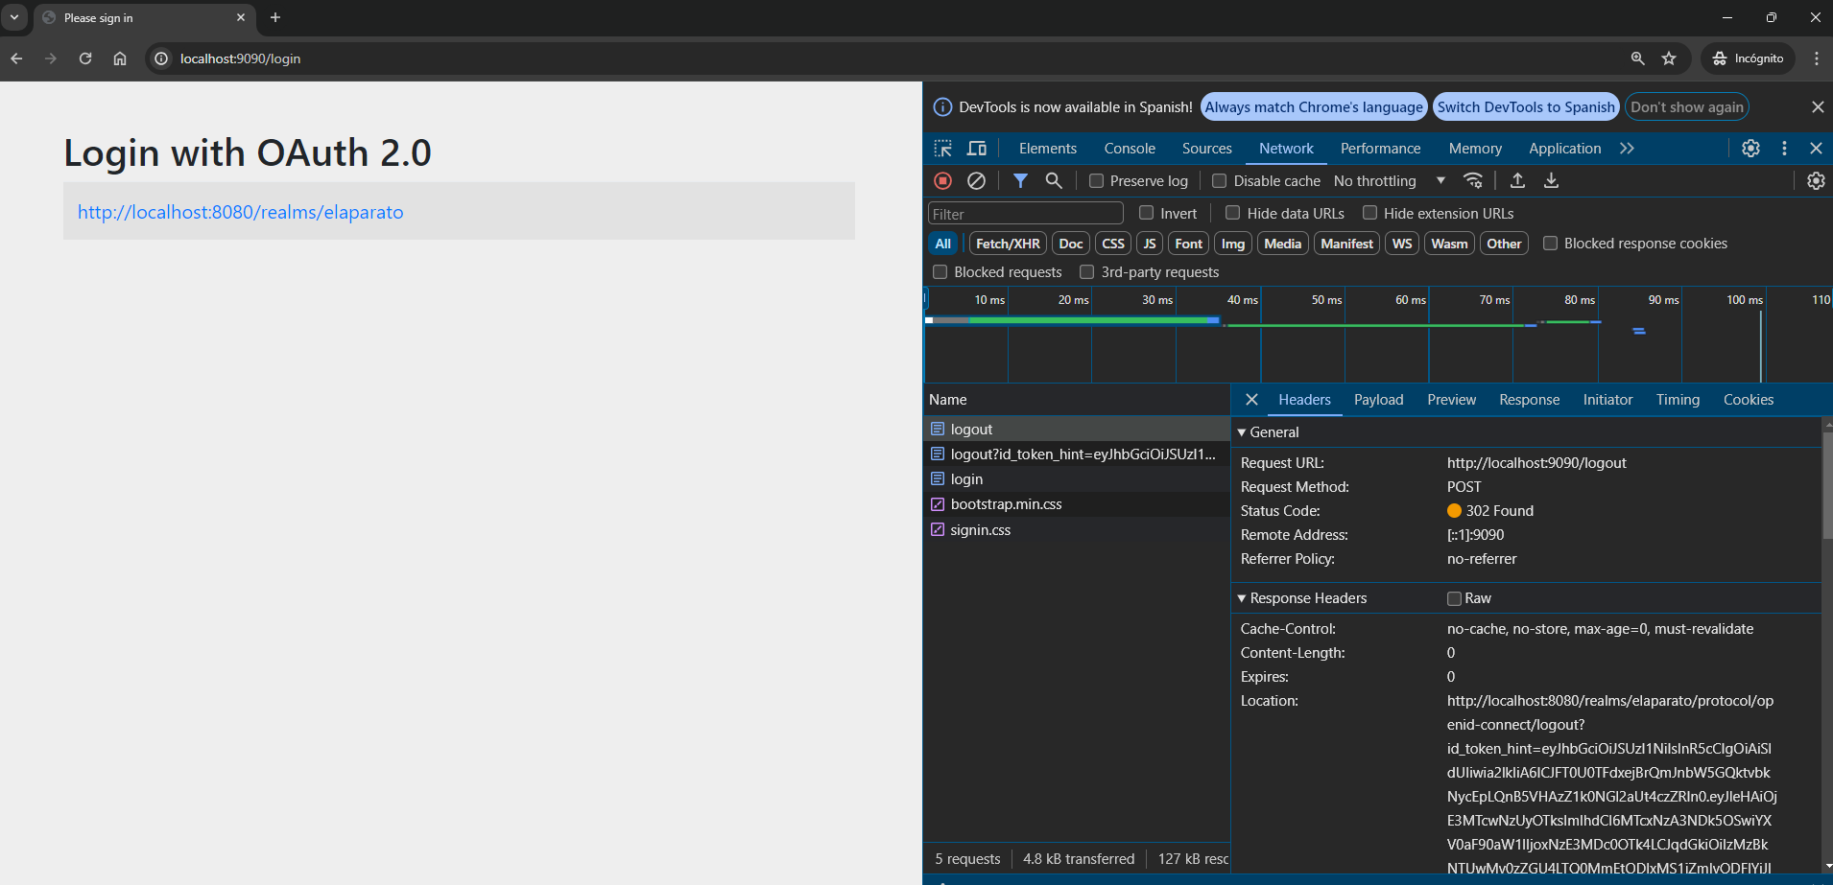Check Hide extension URLs

[x=1369, y=213]
